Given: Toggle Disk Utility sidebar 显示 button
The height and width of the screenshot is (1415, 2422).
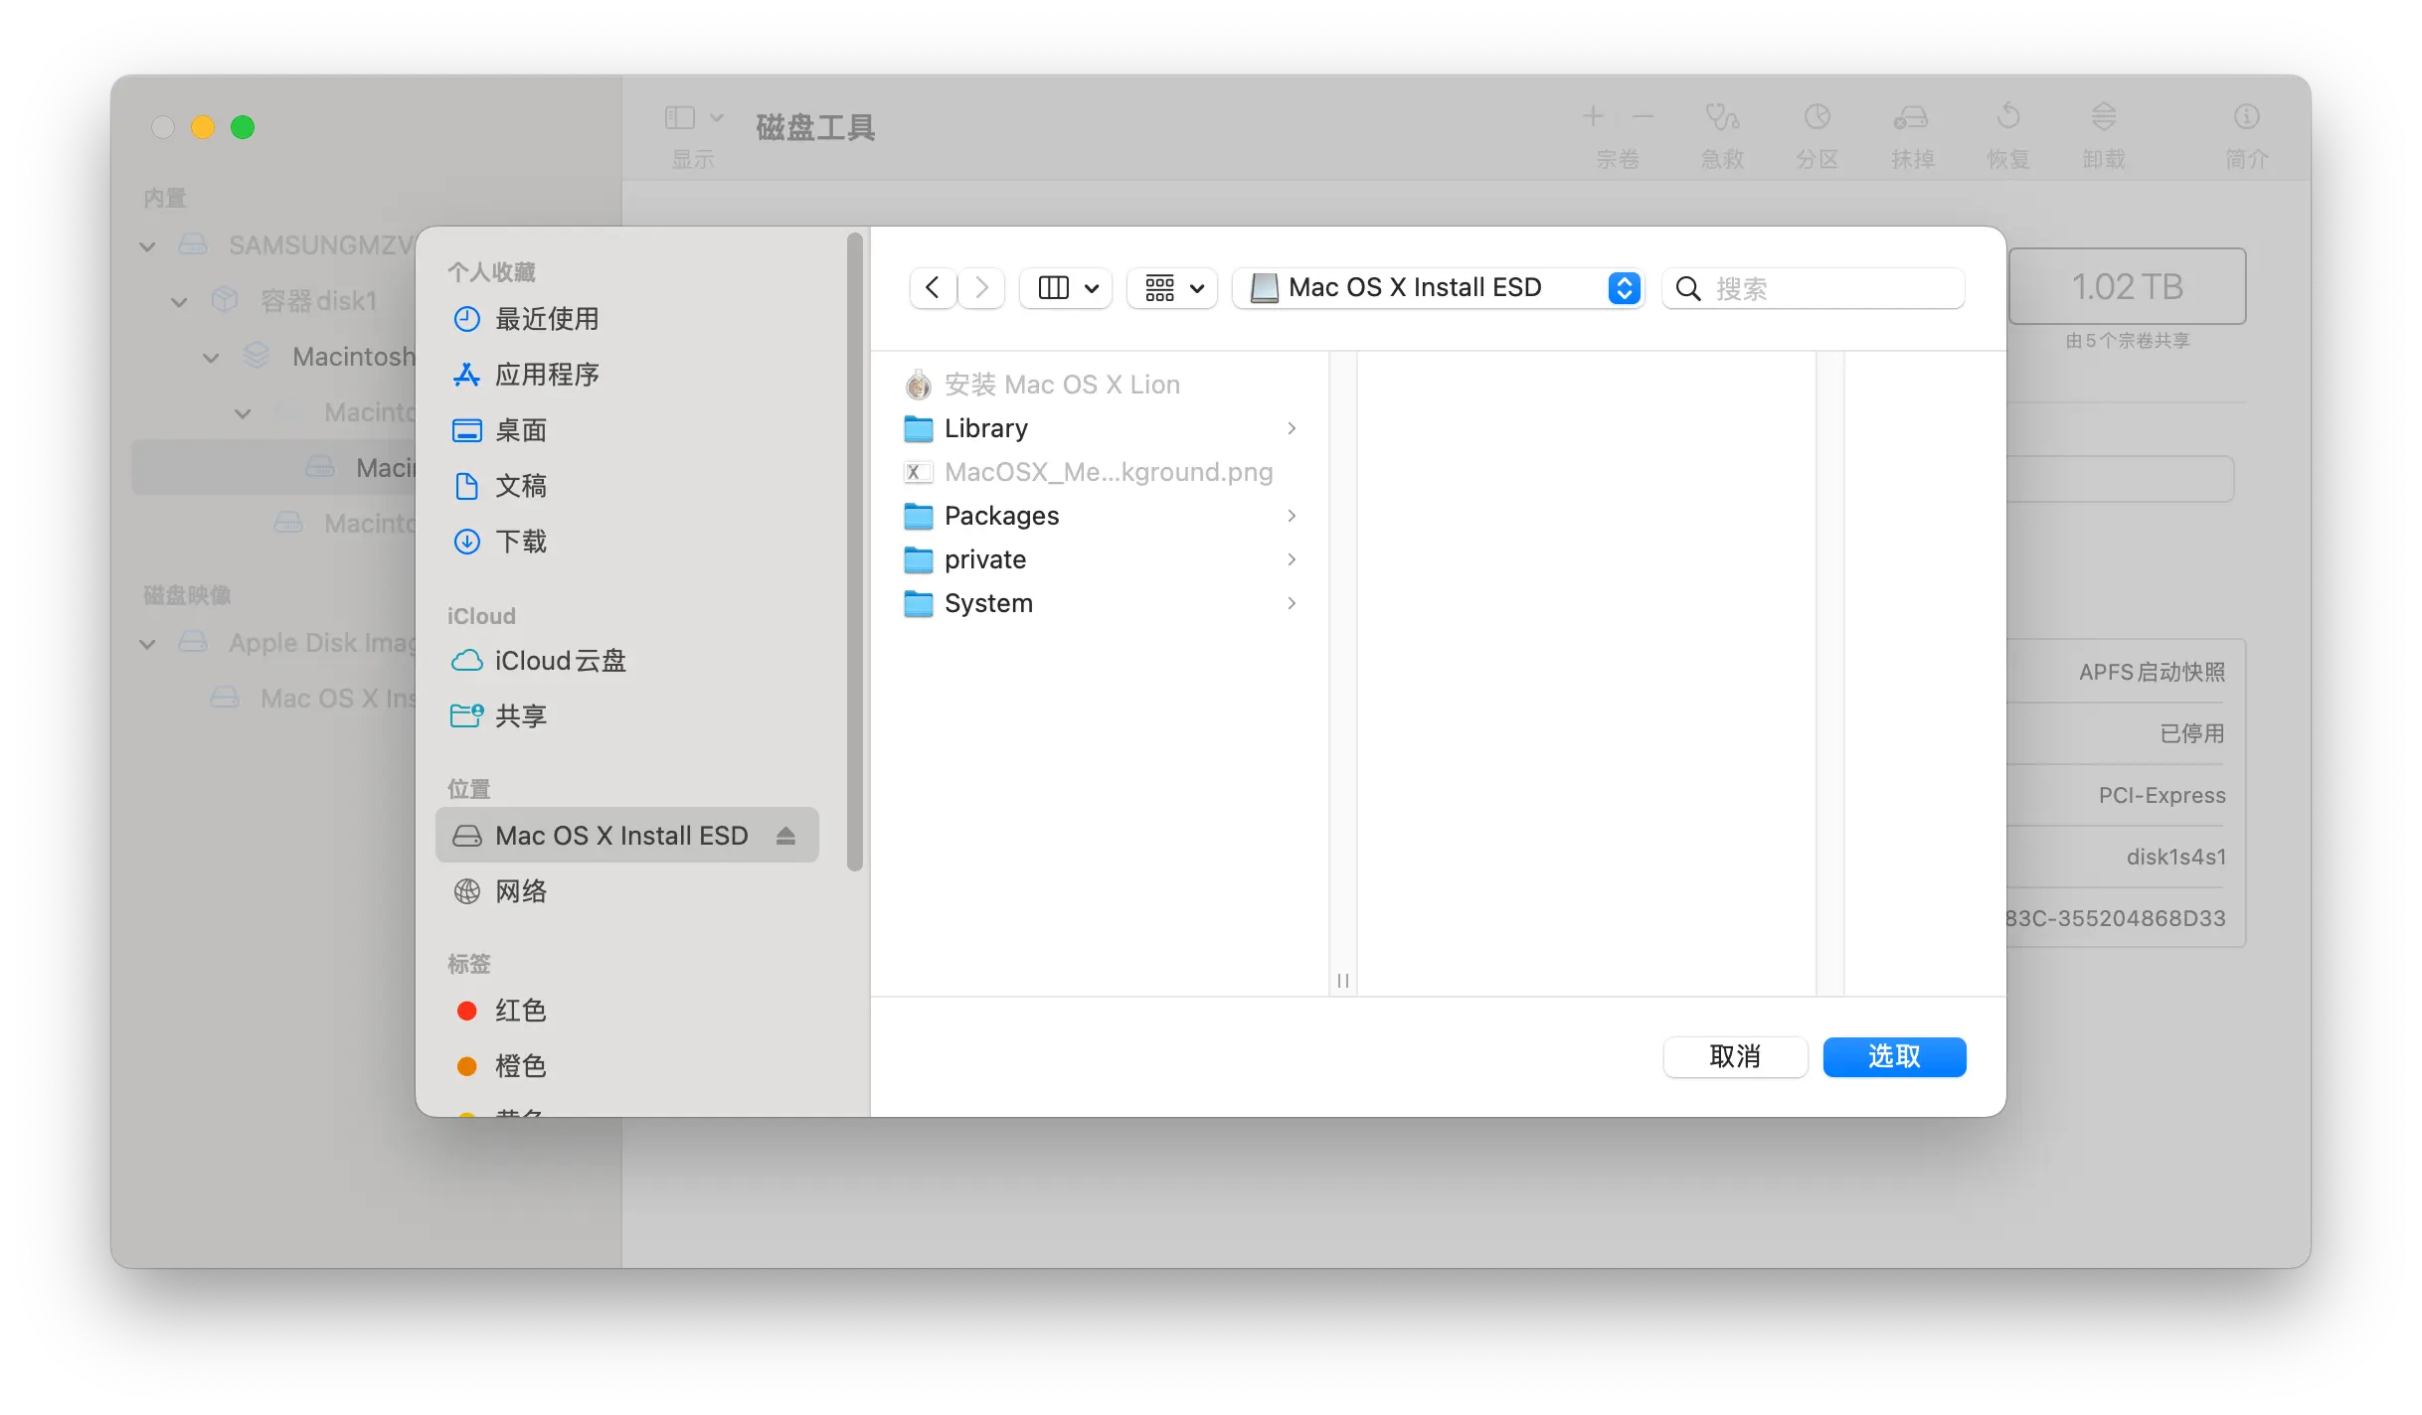Looking at the screenshot, I should (680, 118).
